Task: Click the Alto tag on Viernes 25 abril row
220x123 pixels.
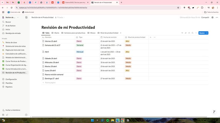Action: click(x=127, y=41)
